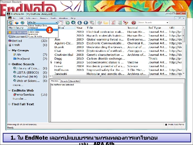Click the Open Link toolbar icon
Viewport: 193px width, 145px height.
point(99,23)
